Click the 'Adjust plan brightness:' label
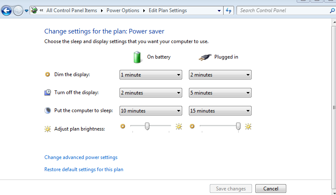Screen dimensions: 336x195 pos(79,129)
